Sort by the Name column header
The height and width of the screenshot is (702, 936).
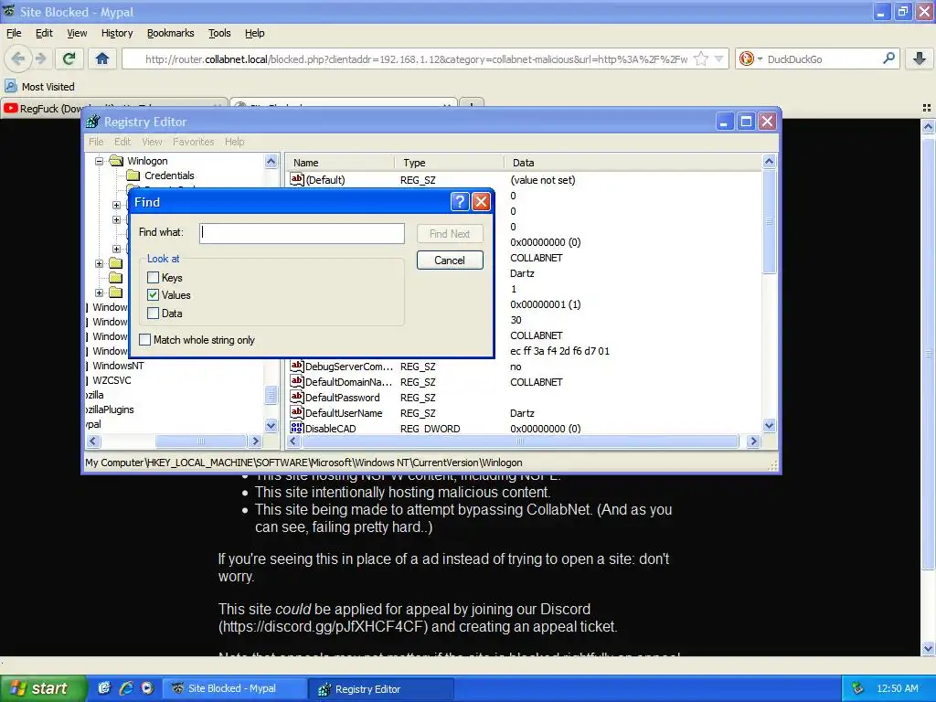[x=340, y=163]
